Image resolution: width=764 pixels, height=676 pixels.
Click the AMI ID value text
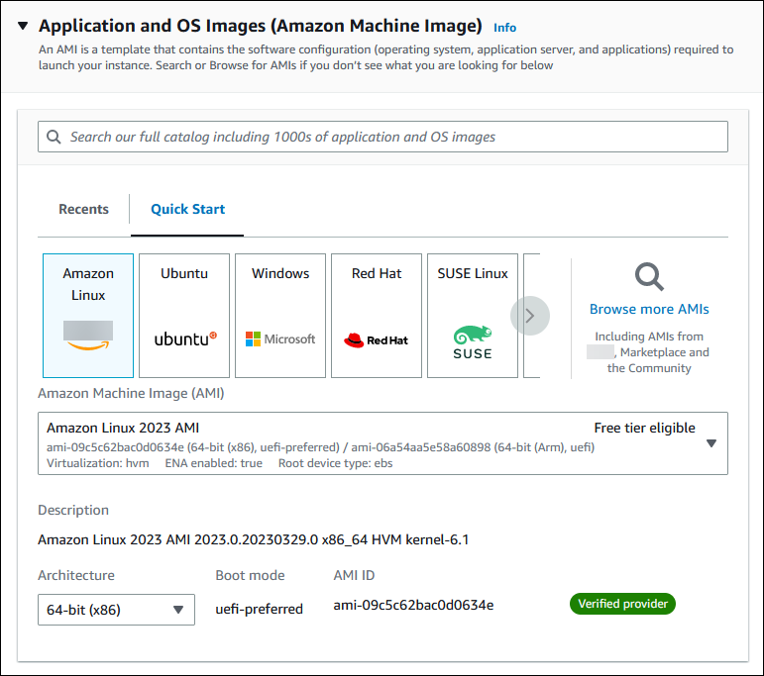coord(413,605)
